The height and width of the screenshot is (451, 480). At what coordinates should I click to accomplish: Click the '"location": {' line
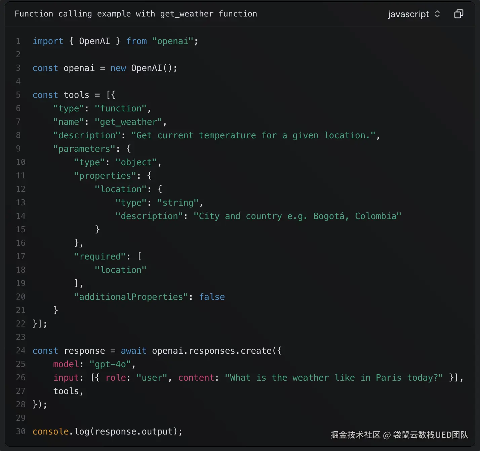(x=128, y=189)
